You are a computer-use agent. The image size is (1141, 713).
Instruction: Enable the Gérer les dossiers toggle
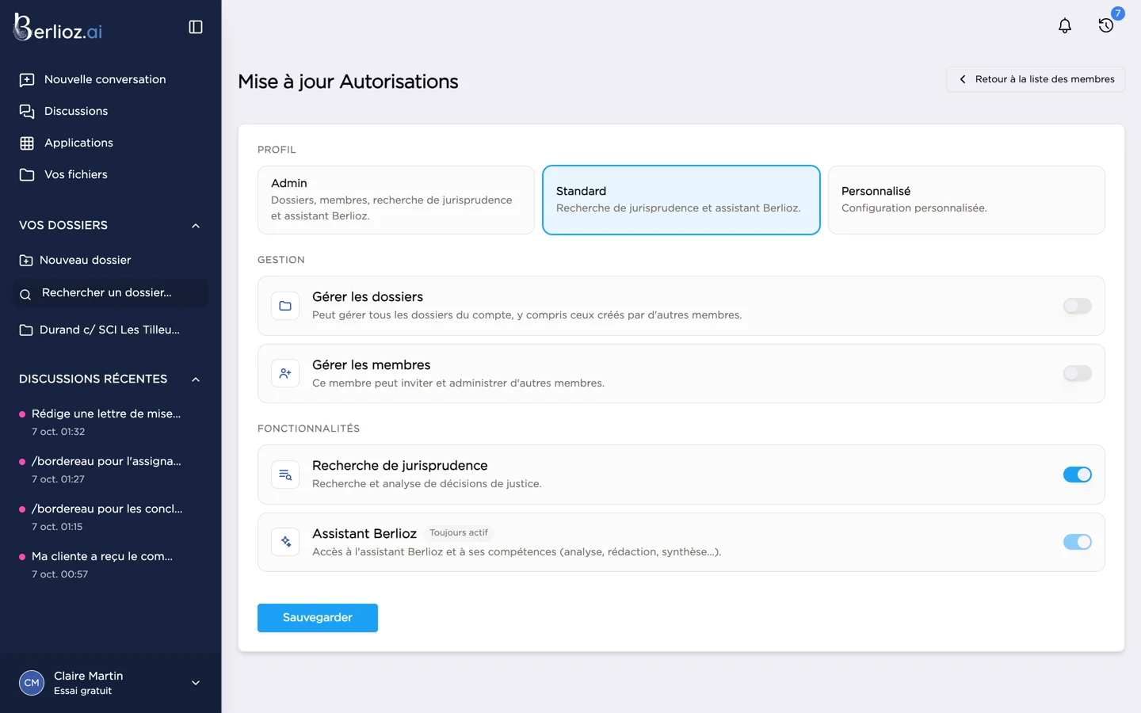tap(1077, 306)
